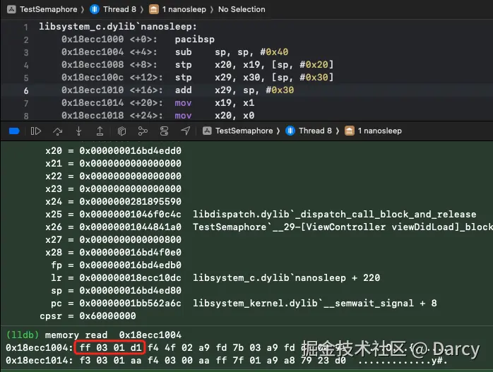Click instruction 'add x29, sp, #0x30'
This screenshot has width=493, height=372.
pyautogui.click(x=234, y=90)
